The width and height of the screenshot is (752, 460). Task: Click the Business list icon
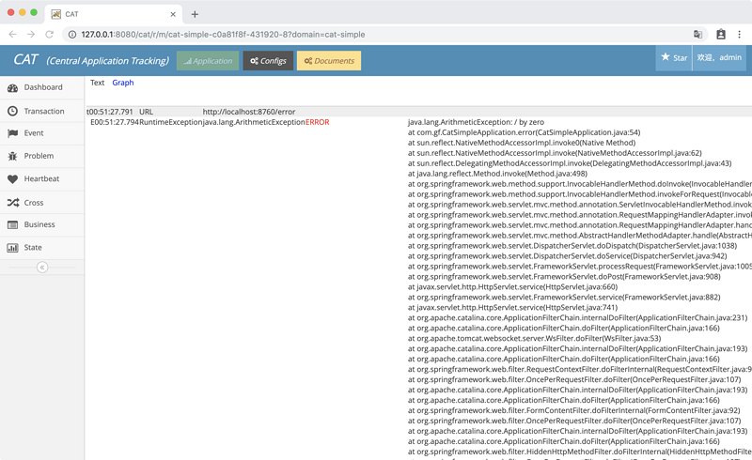pyautogui.click(x=12, y=224)
